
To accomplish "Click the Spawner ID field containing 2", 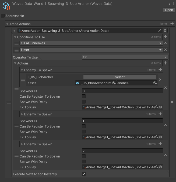I will click(x=122, y=151).
